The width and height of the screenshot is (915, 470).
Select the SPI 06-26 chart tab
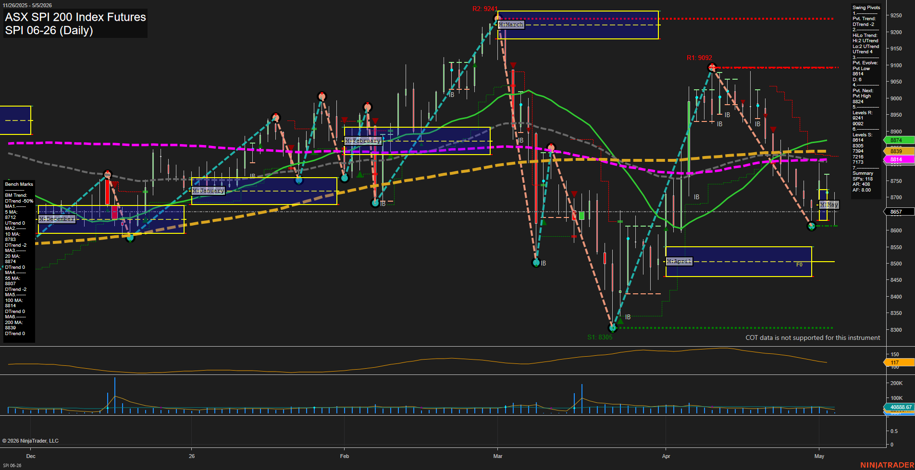(12, 465)
